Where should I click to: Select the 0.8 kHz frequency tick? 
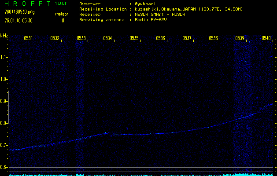click(x=4, y=123)
